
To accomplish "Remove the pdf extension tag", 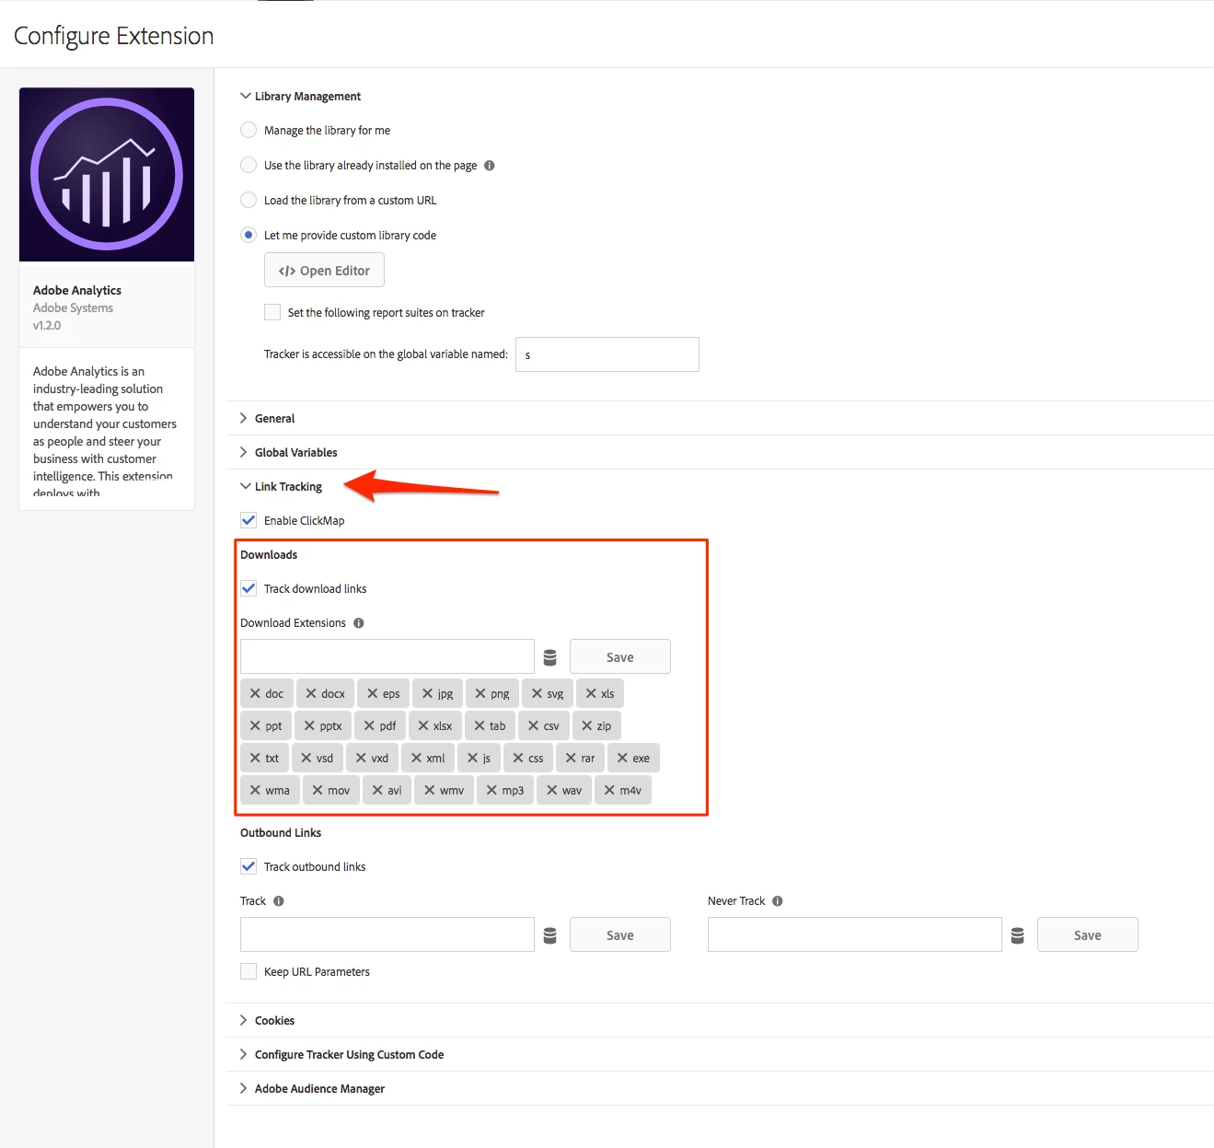I will (369, 725).
